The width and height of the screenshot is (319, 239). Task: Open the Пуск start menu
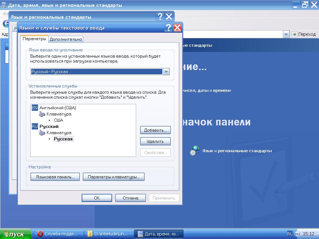[x=16, y=234]
